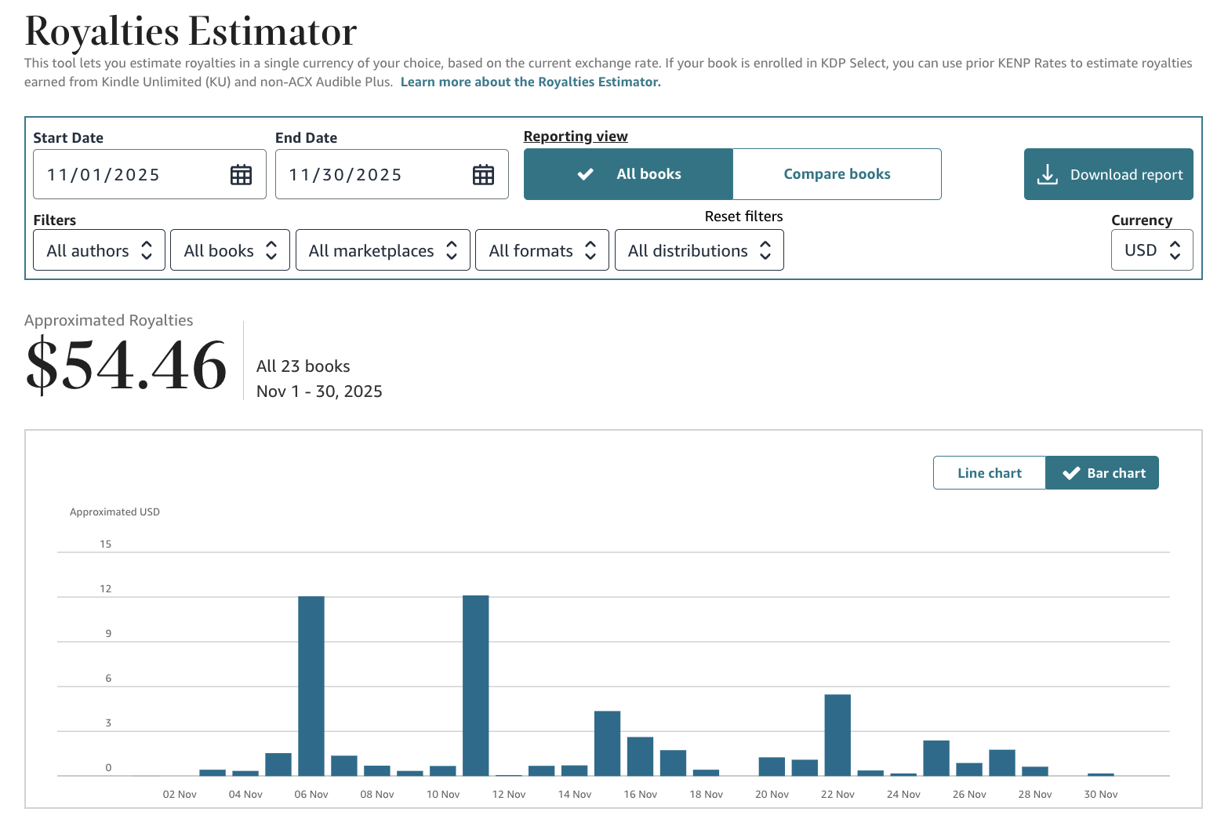
Task: Switch reporting view to Compare books
Action: (x=837, y=174)
